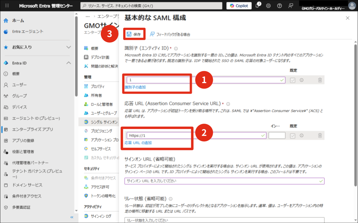Click the info icon beside 応答 URL heading
The height and width of the screenshot is (223, 358).
[x=228, y=104]
